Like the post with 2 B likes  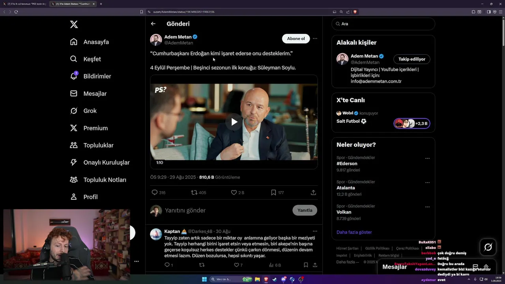(x=238, y=192)
